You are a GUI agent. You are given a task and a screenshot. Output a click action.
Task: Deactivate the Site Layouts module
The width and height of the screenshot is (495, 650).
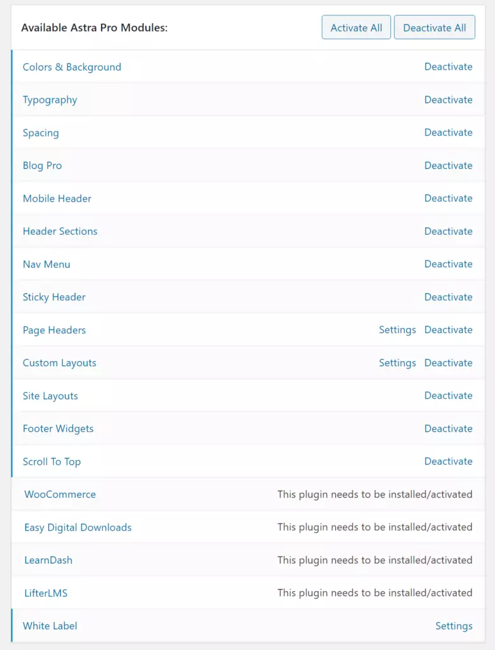point(449,395)
